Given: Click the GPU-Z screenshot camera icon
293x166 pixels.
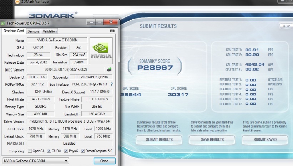Looking at the screenshot, I should pos(112,31).
